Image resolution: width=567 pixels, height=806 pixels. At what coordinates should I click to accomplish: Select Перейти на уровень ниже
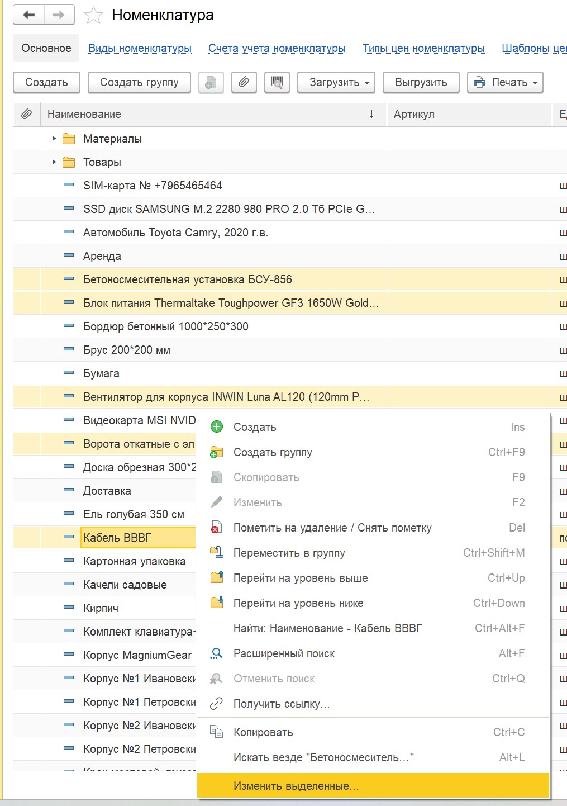[x=373, y=603]
